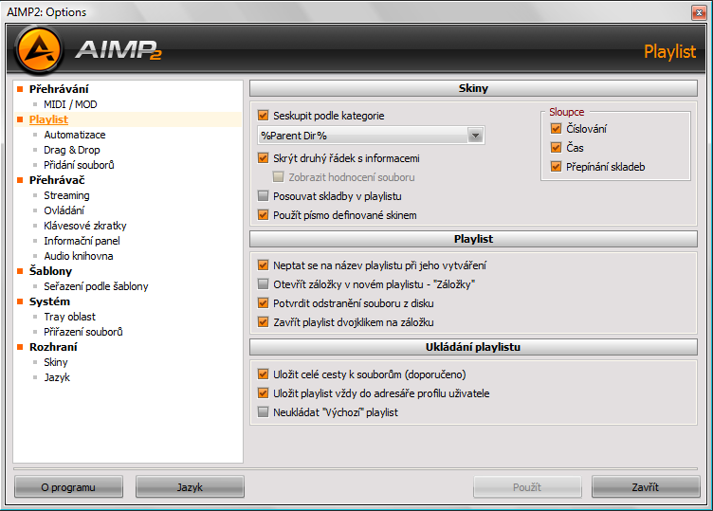This screenshot has width=713, height=511.
Task: Open Skiny in the options tree
Action: click(x=56, y=362)
